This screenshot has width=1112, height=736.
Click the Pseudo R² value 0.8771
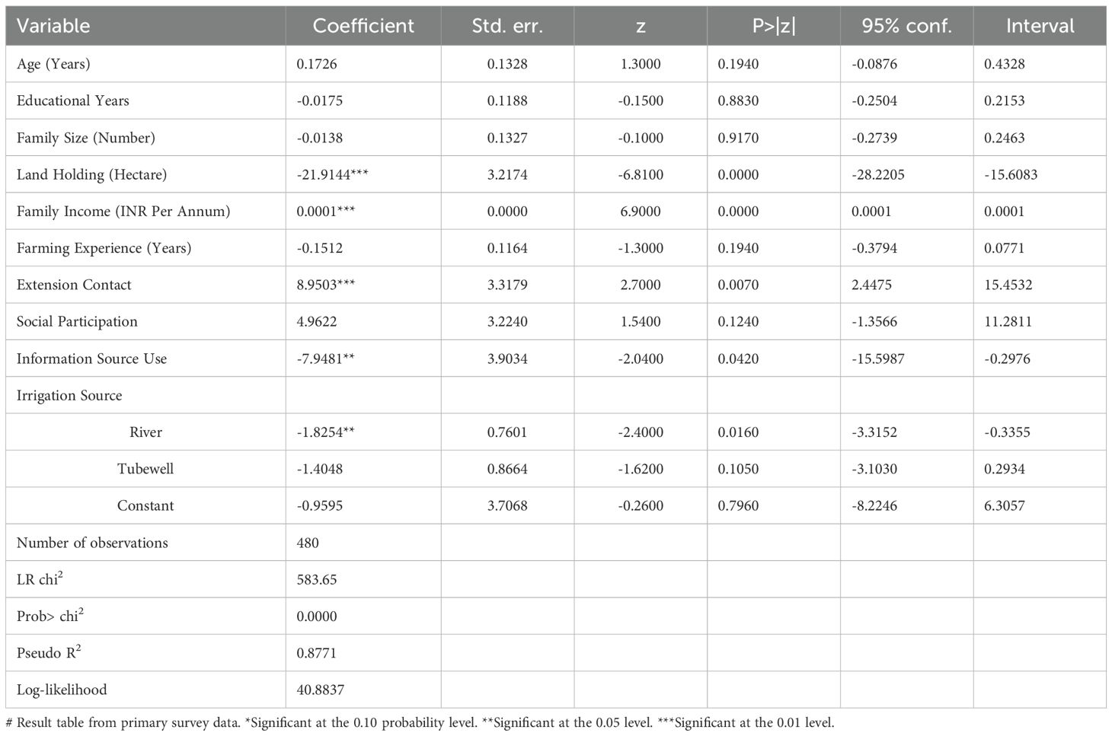(x=316, y=653)
